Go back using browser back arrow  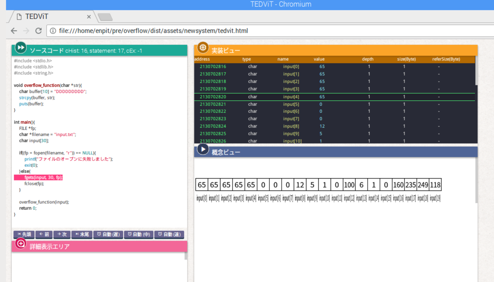click(14, 31)
